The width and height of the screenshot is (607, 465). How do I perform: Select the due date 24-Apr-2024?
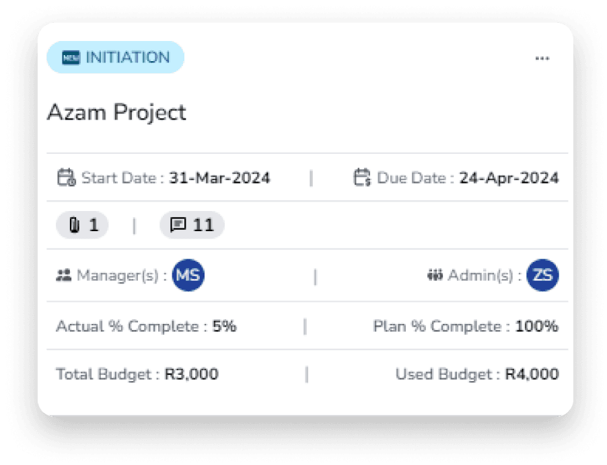pos(509,178)
